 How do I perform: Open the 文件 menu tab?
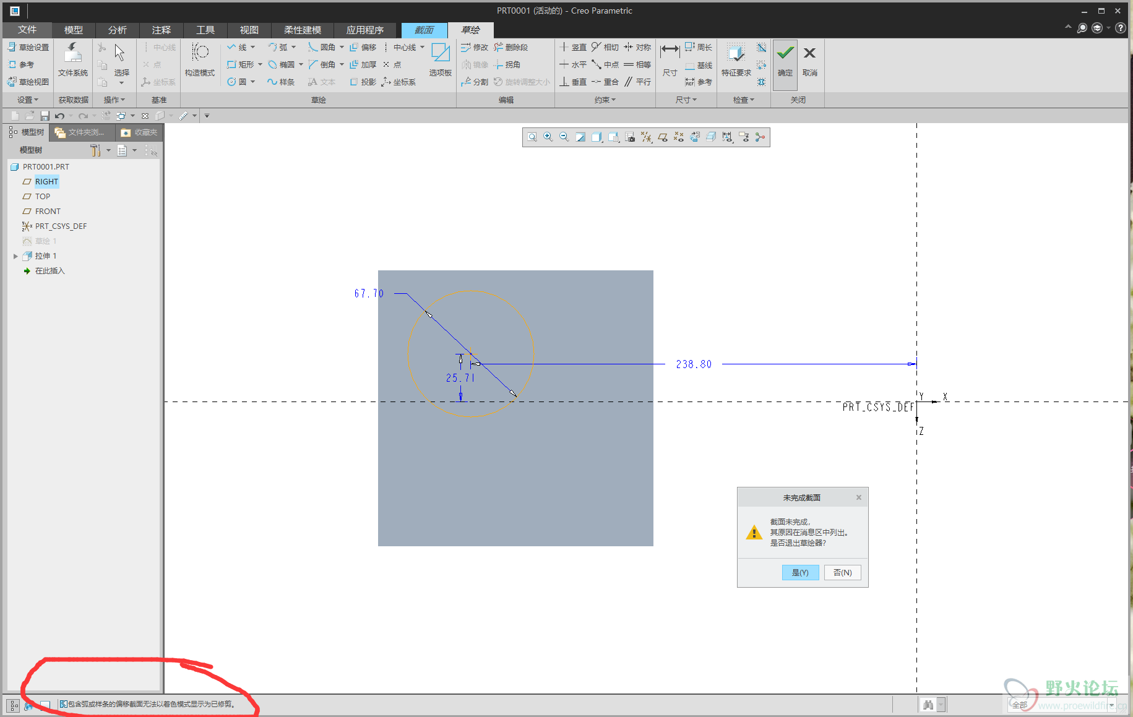(27, 30)
